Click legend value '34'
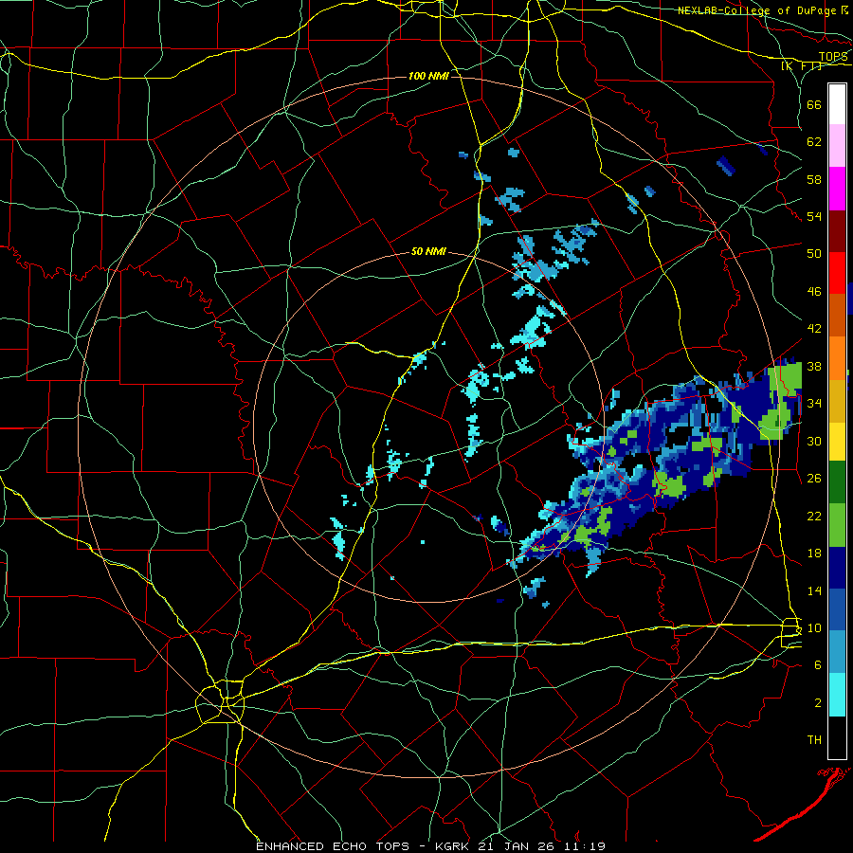 pos(814,404)
